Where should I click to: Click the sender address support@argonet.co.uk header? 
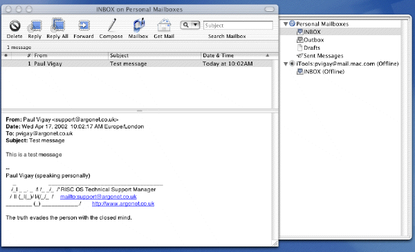pyautogui.click(x=85, y=119)
